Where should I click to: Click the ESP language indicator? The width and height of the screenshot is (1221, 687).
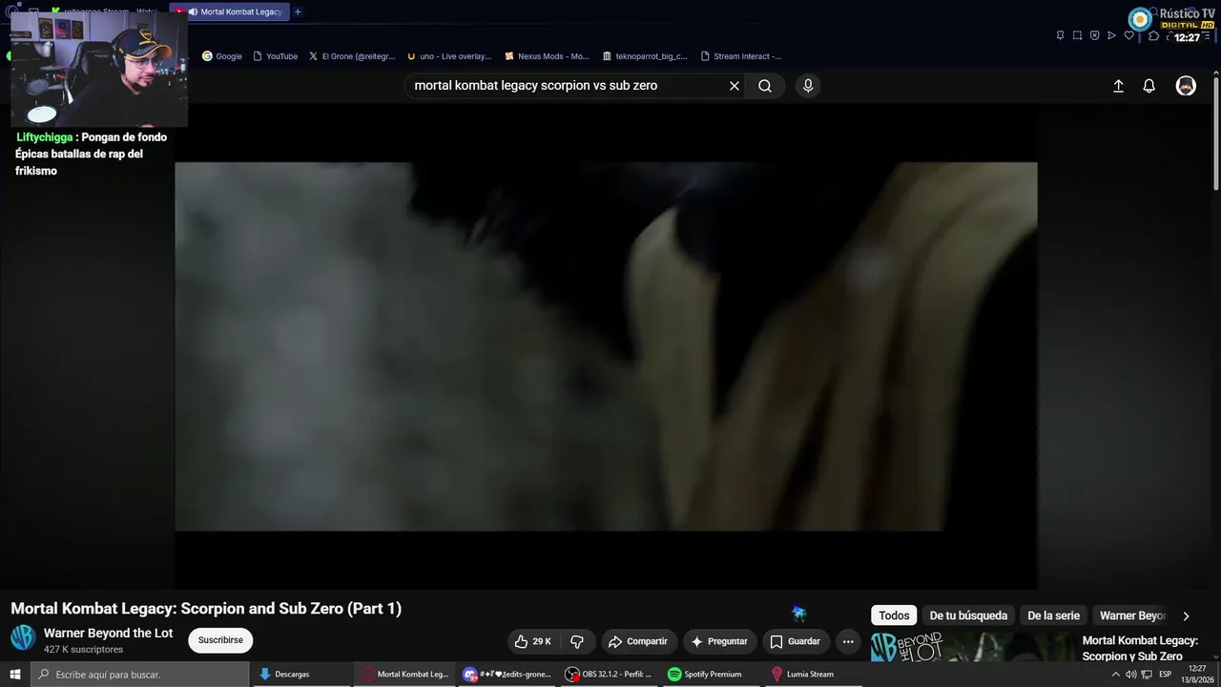1166,675
